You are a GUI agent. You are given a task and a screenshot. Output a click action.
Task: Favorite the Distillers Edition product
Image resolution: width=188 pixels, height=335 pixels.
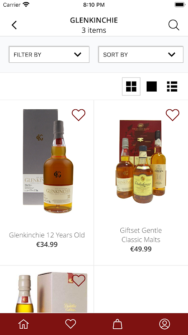tap(79, 280)
